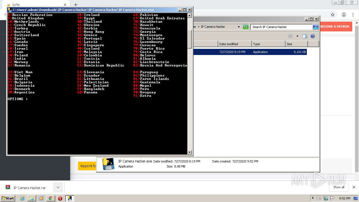Click the WinRAR icon on download item
The height and width of the screenshot is (202, 359).
point(8,187)
